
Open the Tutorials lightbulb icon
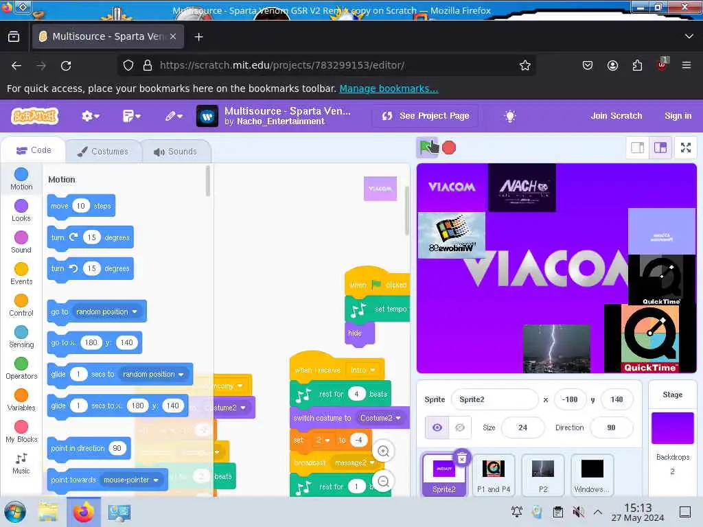(510, 116)
